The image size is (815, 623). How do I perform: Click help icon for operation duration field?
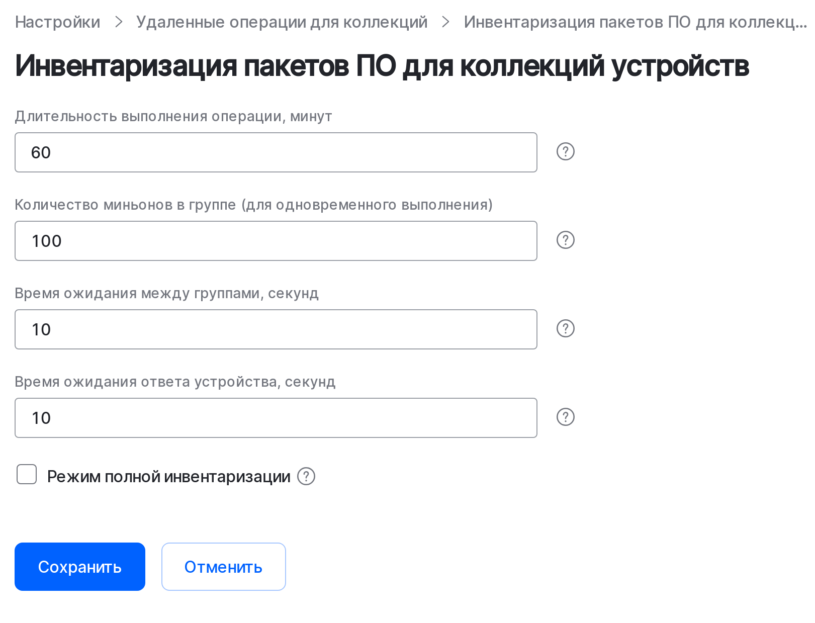click(565, 151)
